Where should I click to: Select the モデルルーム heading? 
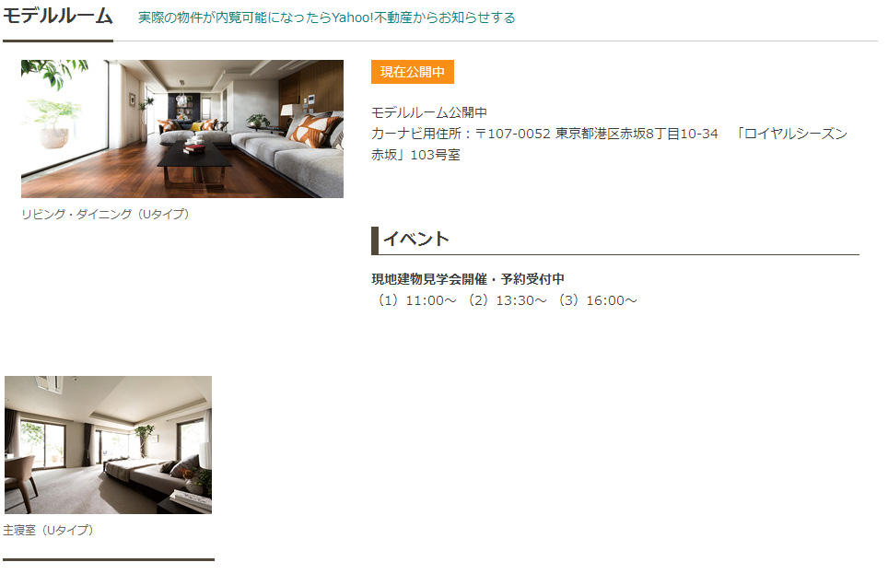pos(58,16)
